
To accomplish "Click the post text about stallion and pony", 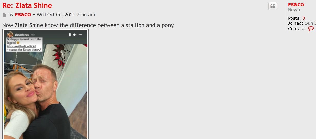I will pyautogui.click(x=88, y=25).
